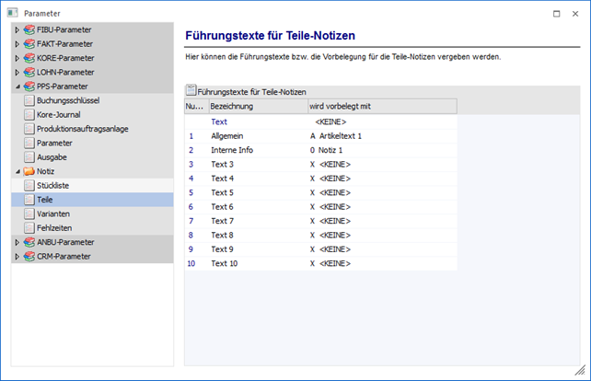The width and height of the screenshot is (591, 381).
Task: Click the Stückliste page icon
Action: [x=30, y=185]
